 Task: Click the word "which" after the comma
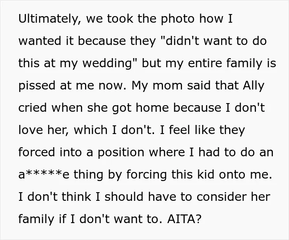point(90,130)
